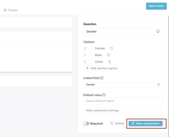
Task: Grab the drag handle beside Female
Action: [x=85, y=48]
